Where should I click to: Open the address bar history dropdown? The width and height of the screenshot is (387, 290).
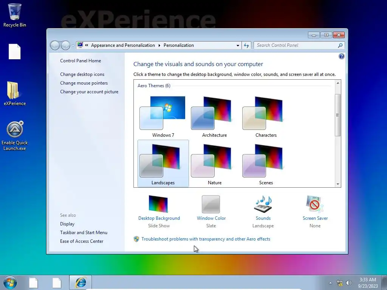tap(238, 45)
